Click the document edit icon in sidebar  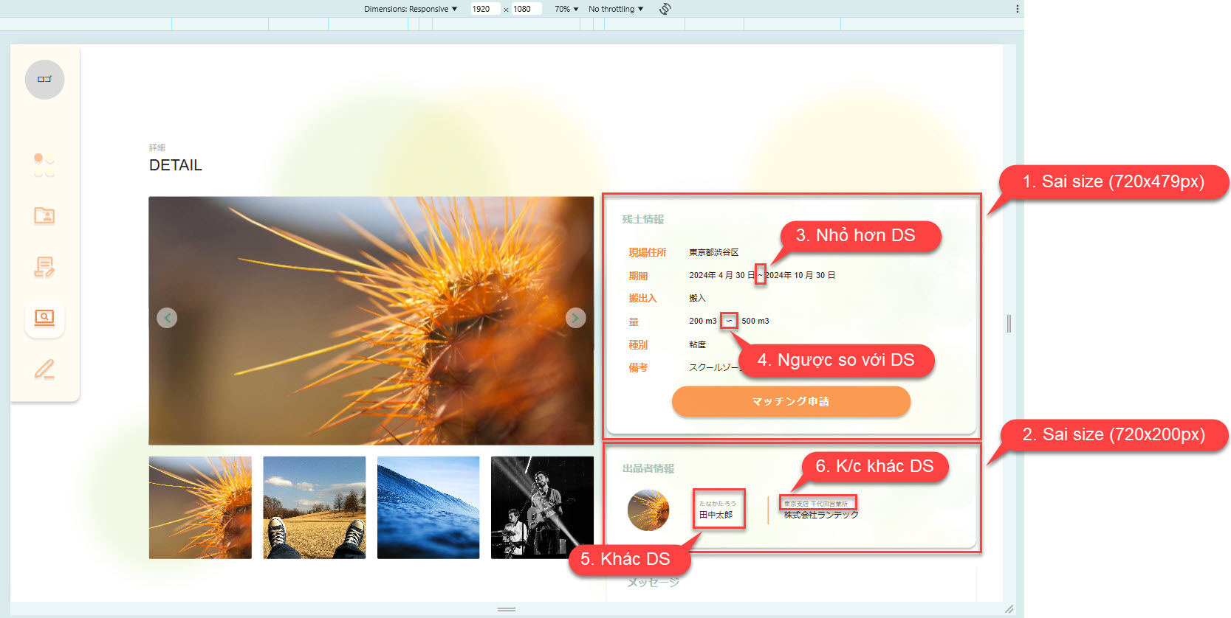pos(44,267)
